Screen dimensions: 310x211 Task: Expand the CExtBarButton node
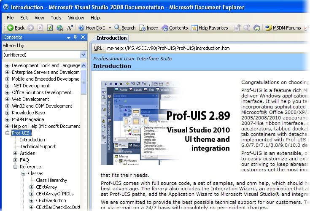[32, 200]
